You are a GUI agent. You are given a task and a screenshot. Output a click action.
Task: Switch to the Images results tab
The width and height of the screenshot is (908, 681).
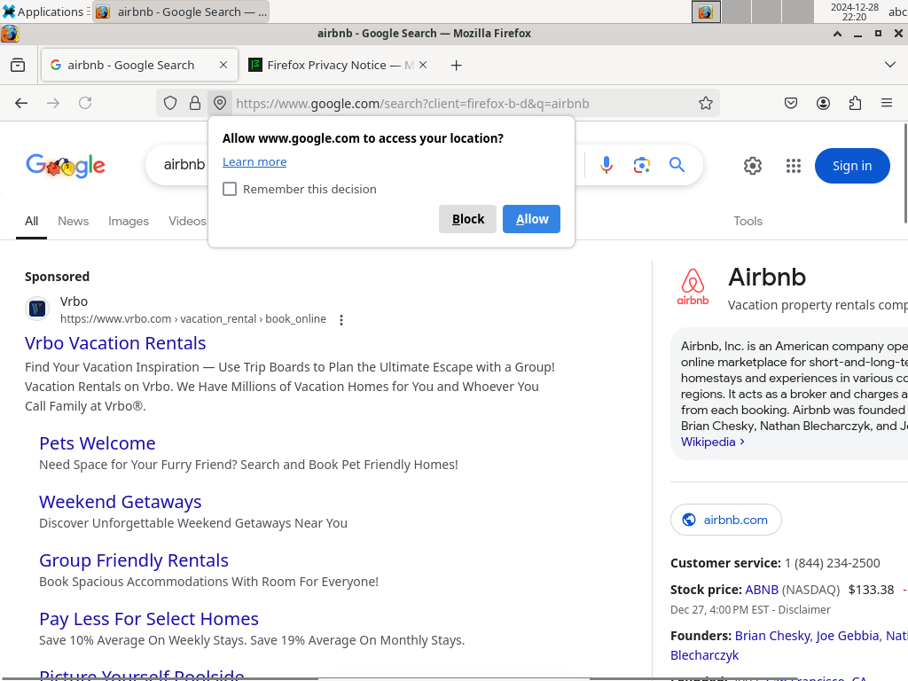[129, 221]
